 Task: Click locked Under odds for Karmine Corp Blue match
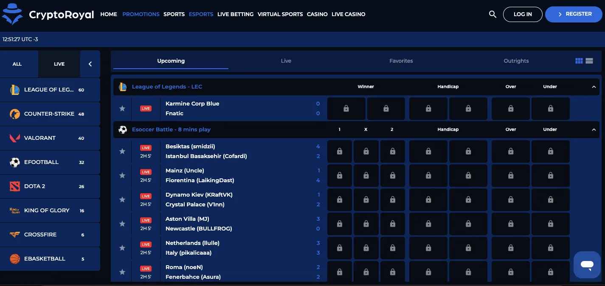click(x=550, y=109)
